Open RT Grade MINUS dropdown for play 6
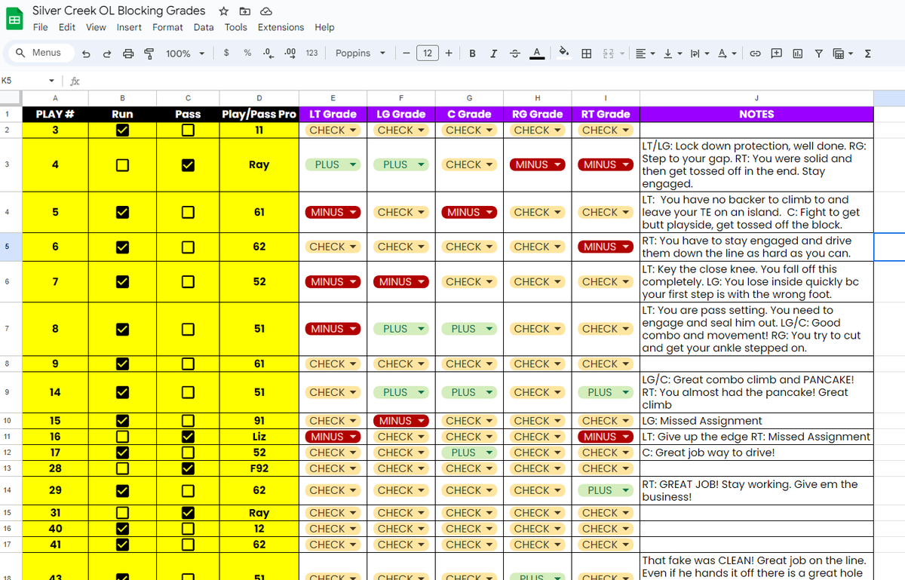Image resolution: width=905 pixels, height=580 pixels. tap(606, 247)
